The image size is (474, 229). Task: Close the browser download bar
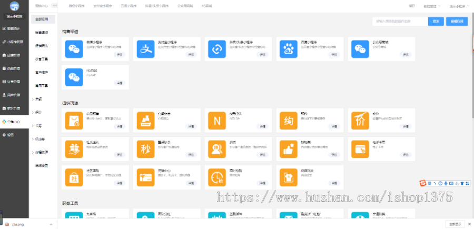(469, 224)
